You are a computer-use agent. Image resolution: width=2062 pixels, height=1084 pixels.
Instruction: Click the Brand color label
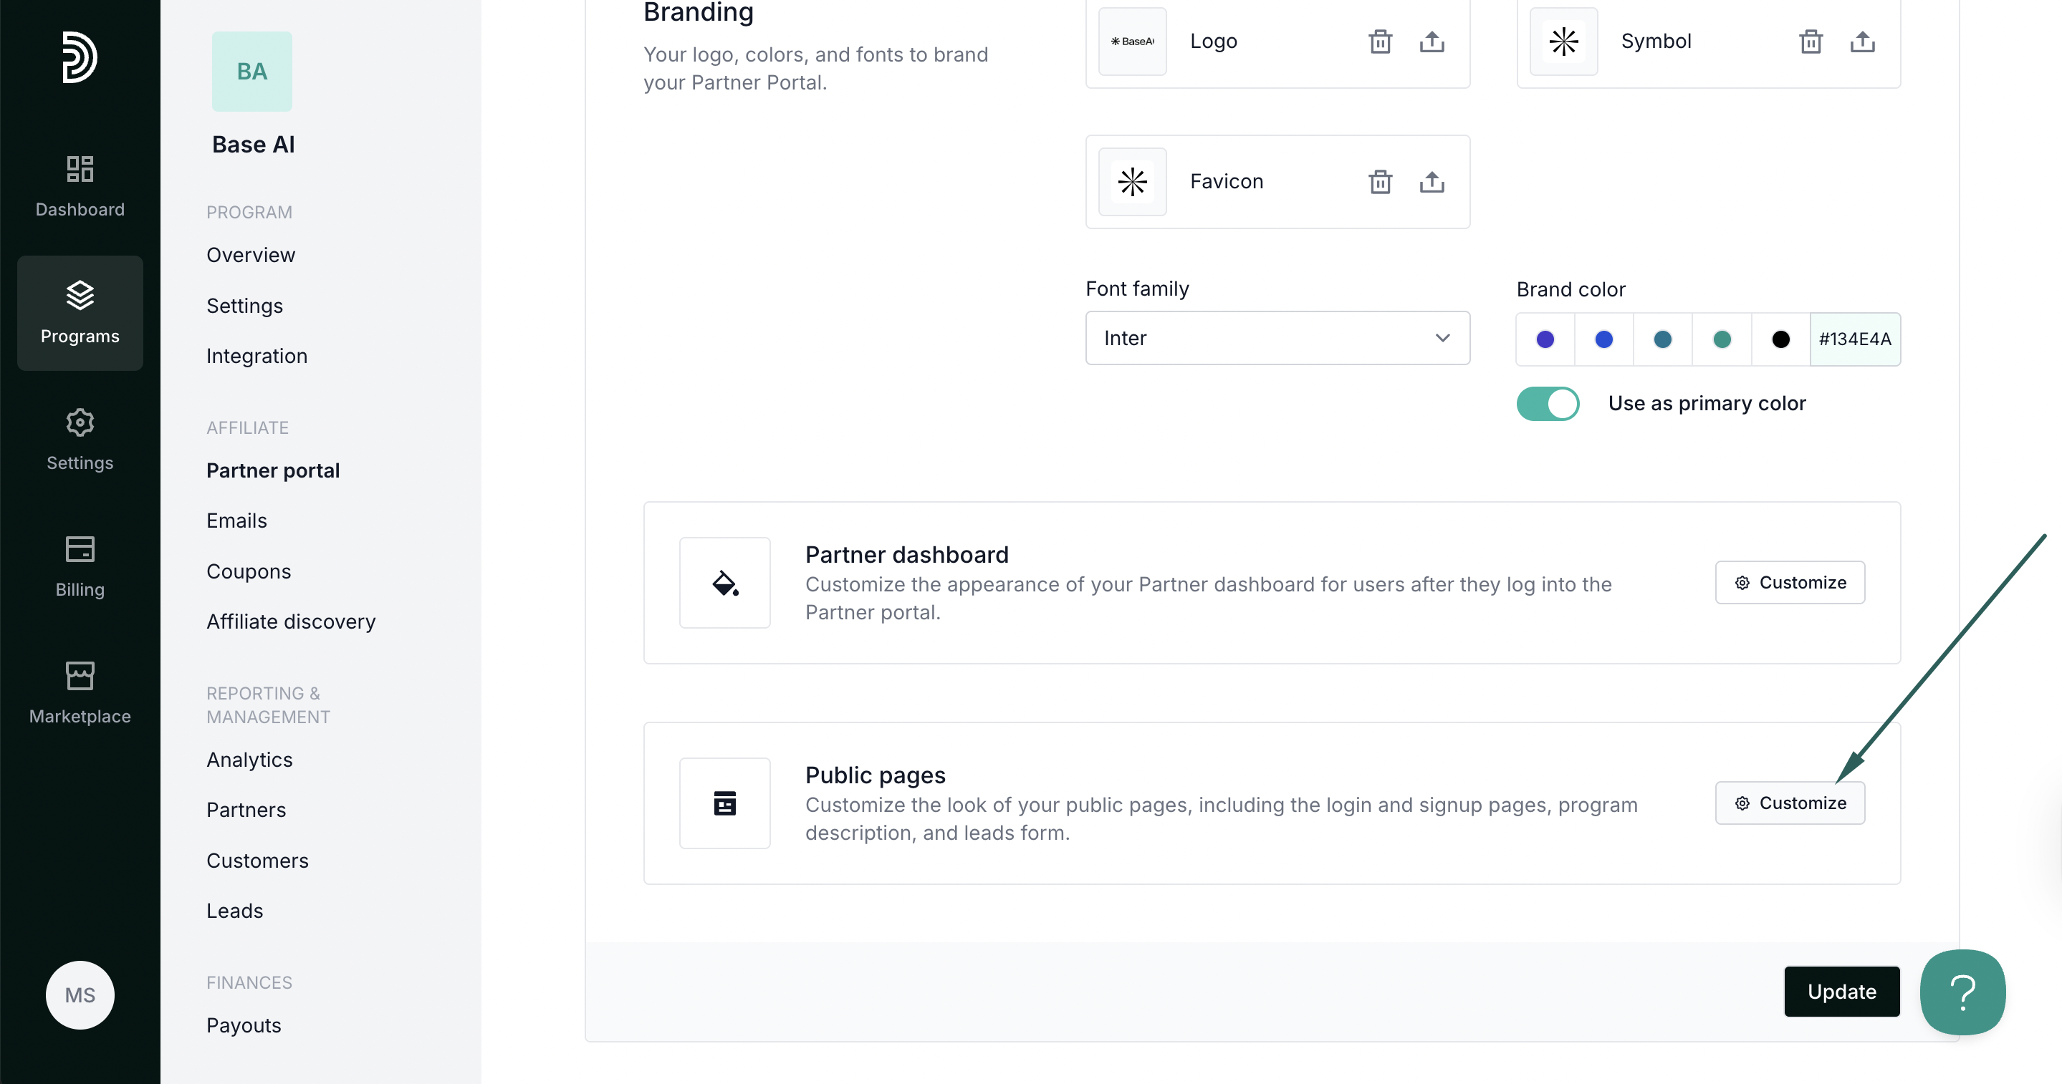1570,289
